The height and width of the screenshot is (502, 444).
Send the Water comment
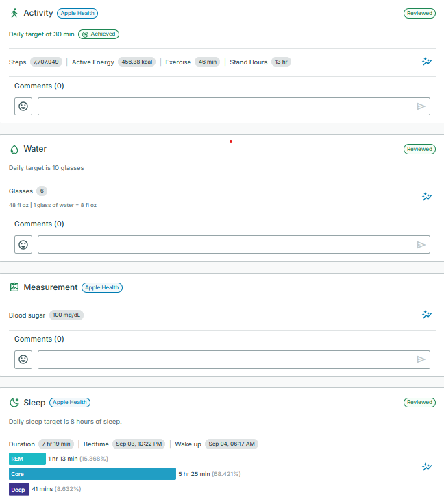pyautogui.click(x=421, y=244)
